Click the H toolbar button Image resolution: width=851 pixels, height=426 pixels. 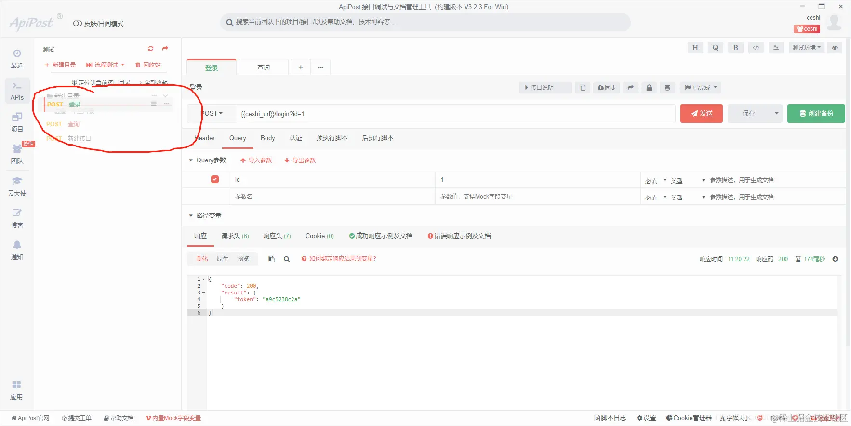click(695, 48)
